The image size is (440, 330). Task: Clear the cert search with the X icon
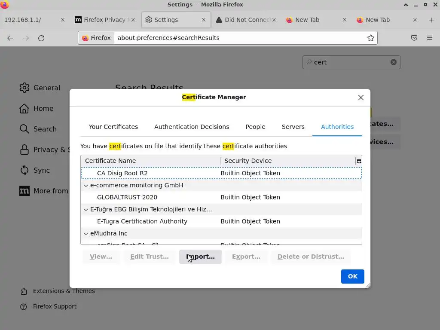(x=394, y=62)
